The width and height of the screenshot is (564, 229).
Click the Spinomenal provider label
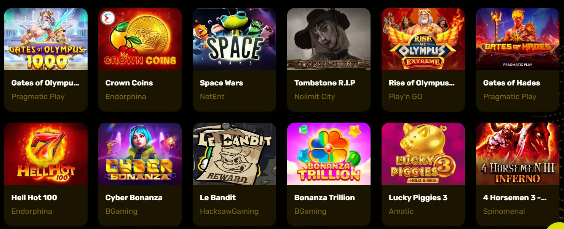(504, 211)
